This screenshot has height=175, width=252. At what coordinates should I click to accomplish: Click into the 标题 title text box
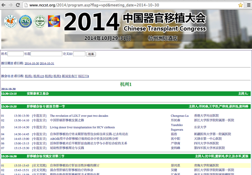click(x=46, y=54)
